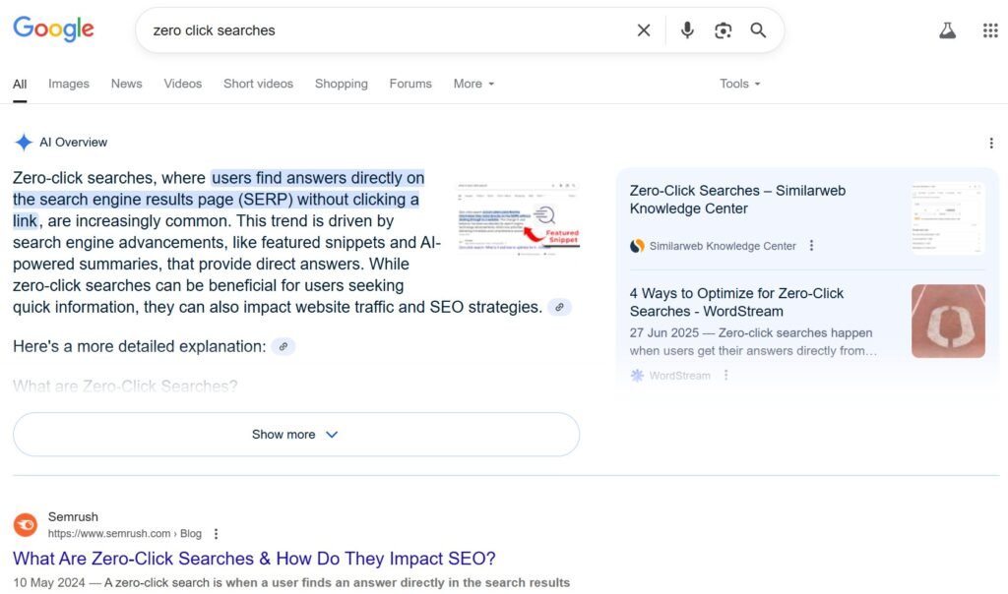Screen dimensions: 1008x594
Task: Click link icon after SEO strategies sentence
Action: 559,307
